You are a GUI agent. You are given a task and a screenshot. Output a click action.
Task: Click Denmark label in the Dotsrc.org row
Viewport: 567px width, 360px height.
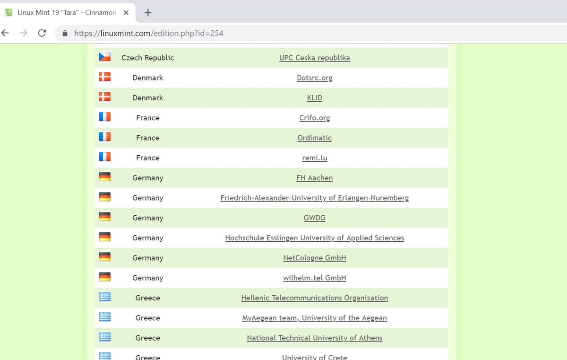tap(148, 78)
